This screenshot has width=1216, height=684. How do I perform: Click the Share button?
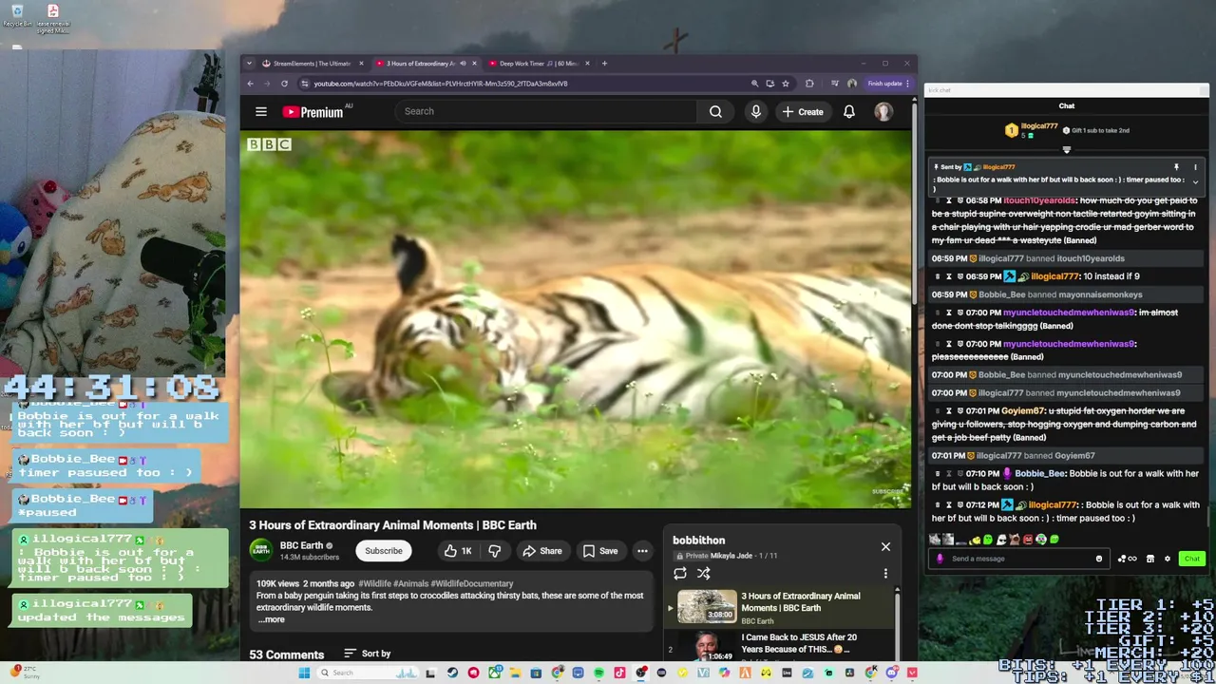541,551
